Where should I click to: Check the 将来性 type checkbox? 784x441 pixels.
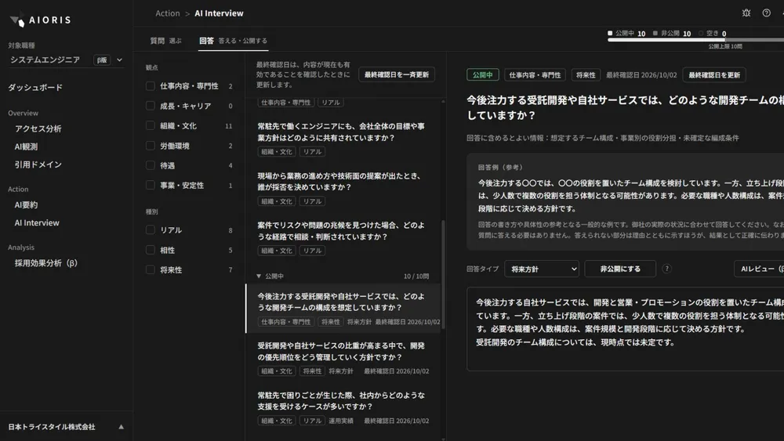coord(150,269)
